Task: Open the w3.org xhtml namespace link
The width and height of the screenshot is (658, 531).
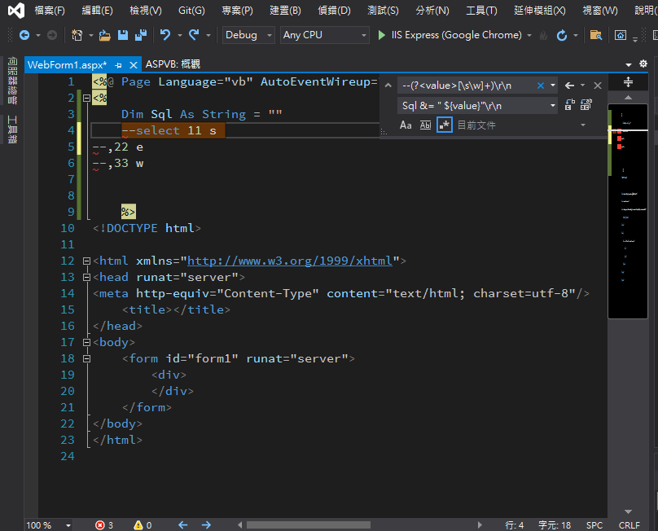Action: click(290, 261)
